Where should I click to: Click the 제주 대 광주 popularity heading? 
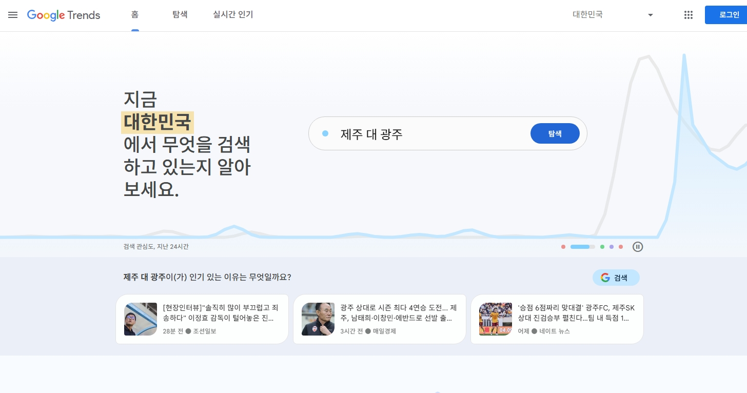(x=207, y=278)
